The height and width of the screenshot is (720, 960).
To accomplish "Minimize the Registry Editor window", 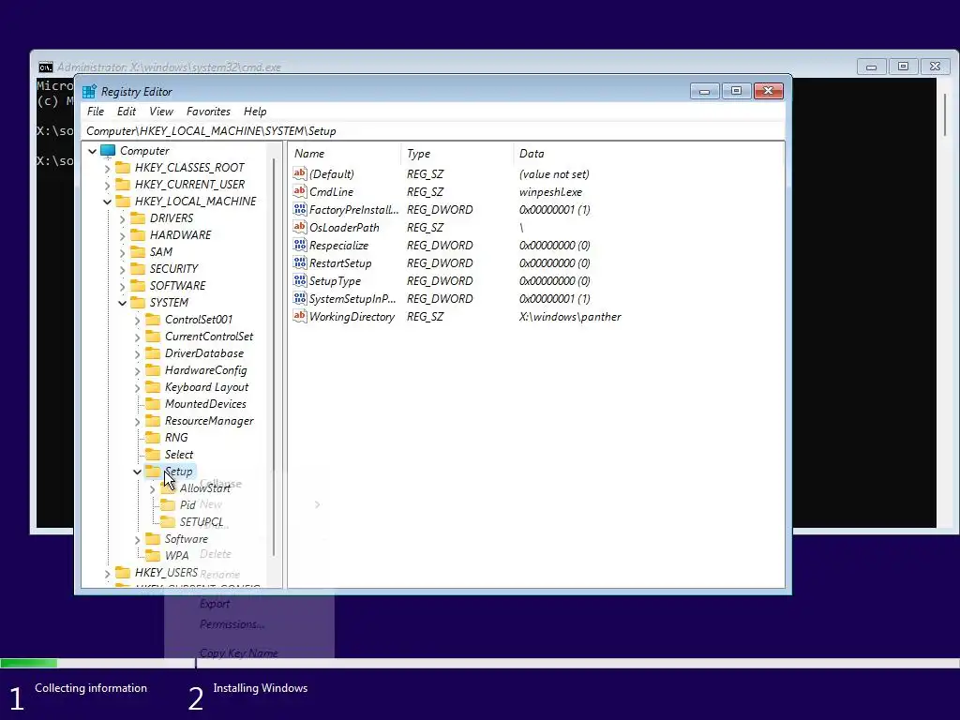I will 705,91.
